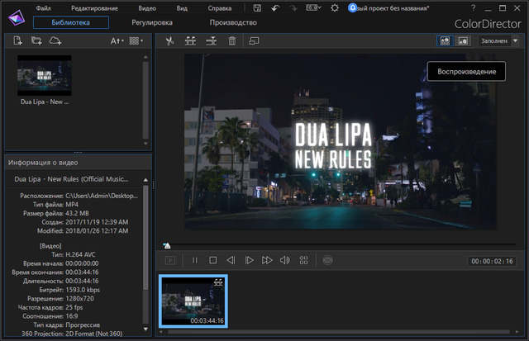Toggle the single-view preview mode button

(463, 40)
